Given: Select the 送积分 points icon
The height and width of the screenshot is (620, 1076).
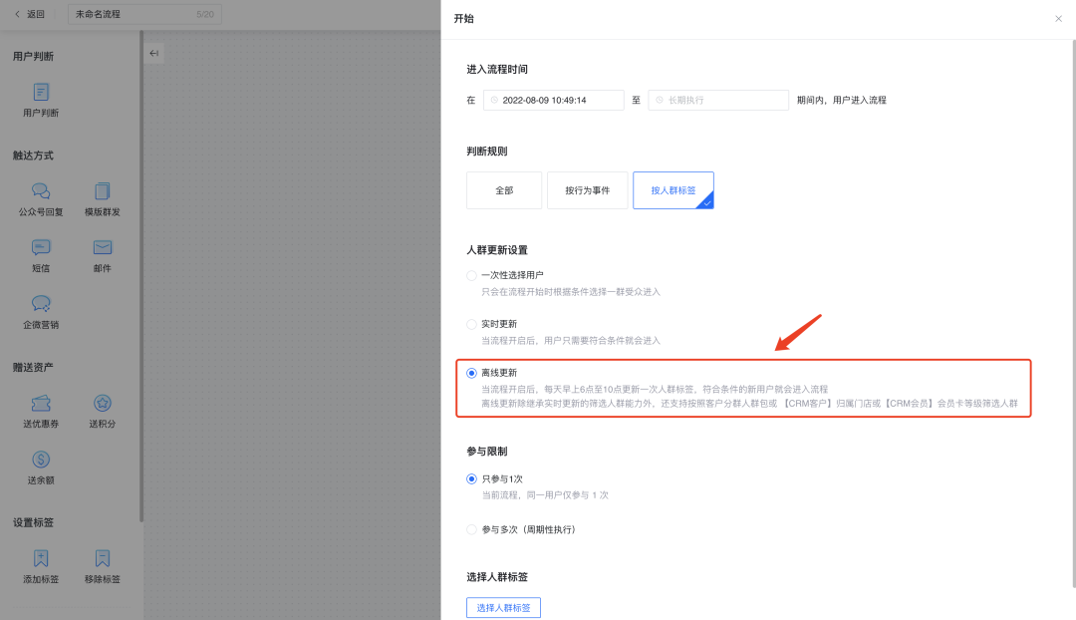Looking at the screenshot, I should click(x=103, y=403).
